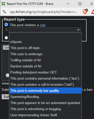Select 'This post violates a rule' radio
The width and height of the screenshot is (94, 119).
6,25
